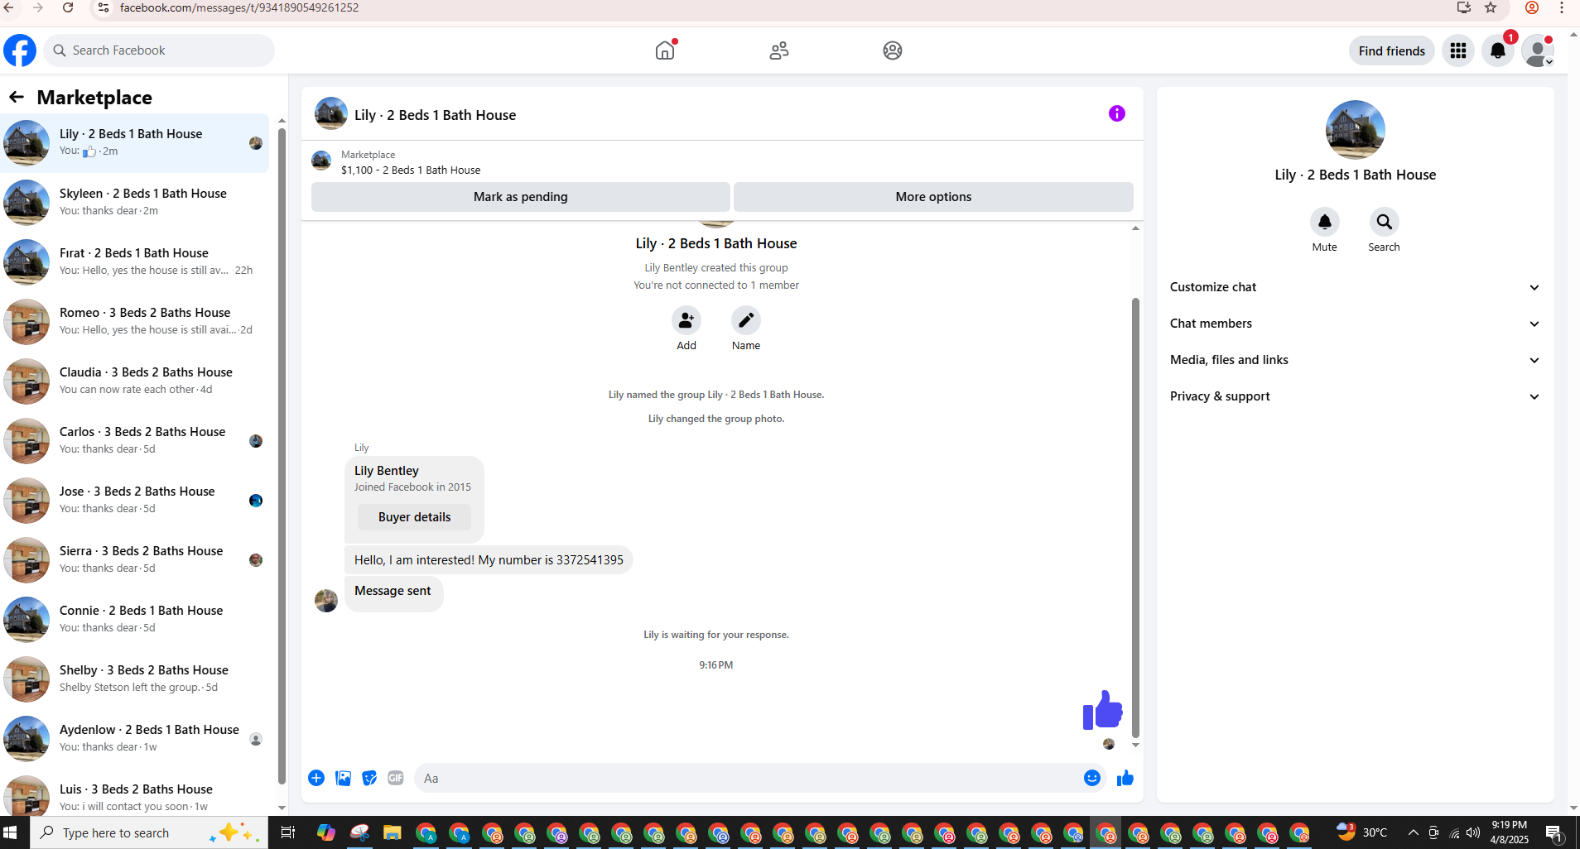This screenshot has width=1580, height=849.
Task: Open the account profile menu
Action: 1539,50
